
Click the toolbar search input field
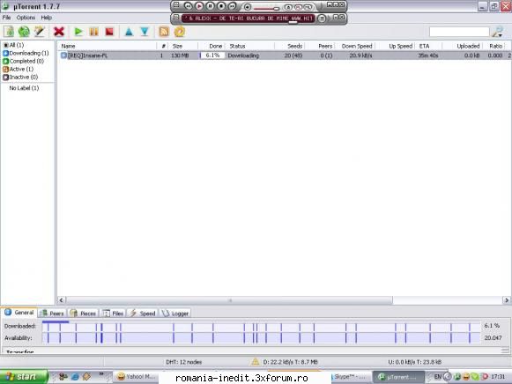[x=459, y=32]
